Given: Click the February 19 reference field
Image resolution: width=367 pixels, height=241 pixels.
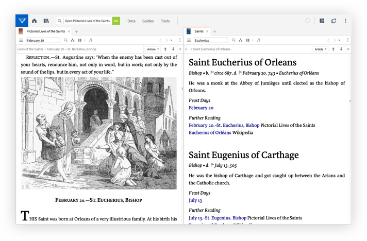Looking at the screenshot, I should 43,40.
